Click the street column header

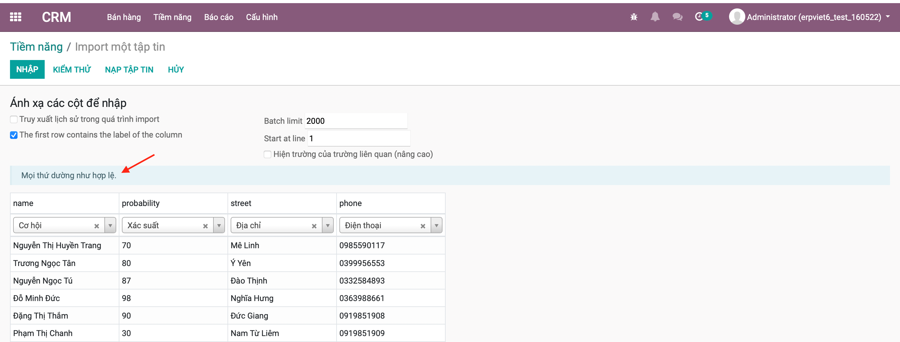282,203
